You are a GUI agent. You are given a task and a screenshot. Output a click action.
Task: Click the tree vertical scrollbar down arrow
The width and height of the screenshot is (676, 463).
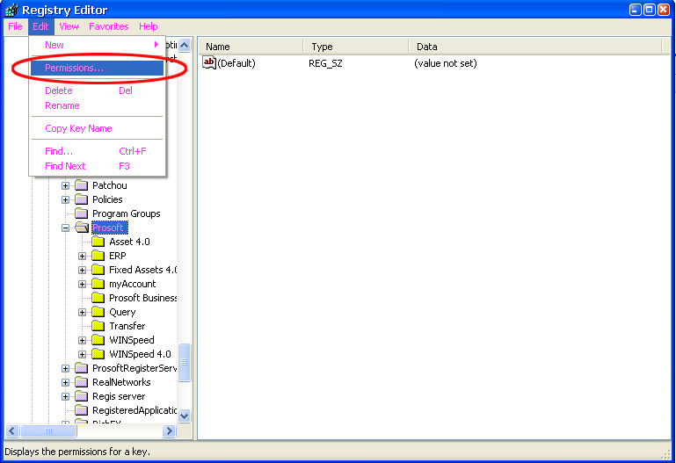coord(185,416)
